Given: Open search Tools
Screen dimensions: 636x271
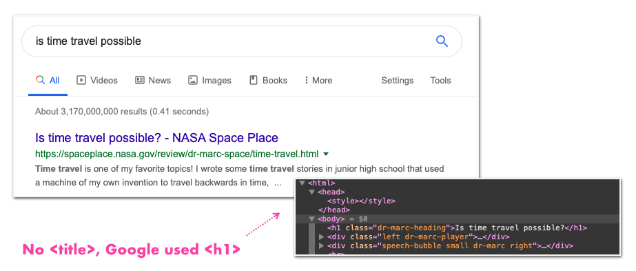Looking at the screenshot, I should click(440, 80).
